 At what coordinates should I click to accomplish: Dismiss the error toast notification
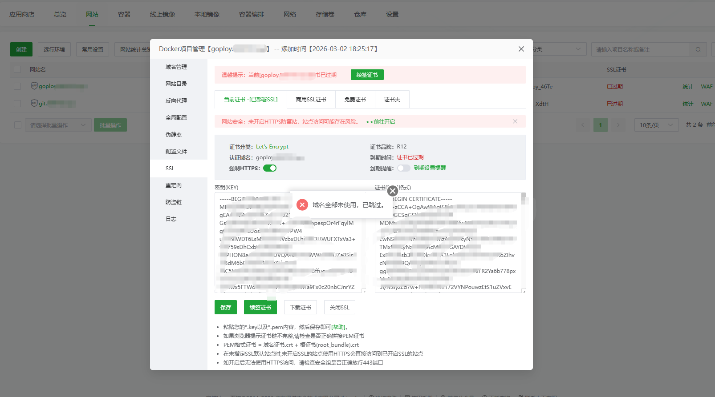[x=392, y=191]
